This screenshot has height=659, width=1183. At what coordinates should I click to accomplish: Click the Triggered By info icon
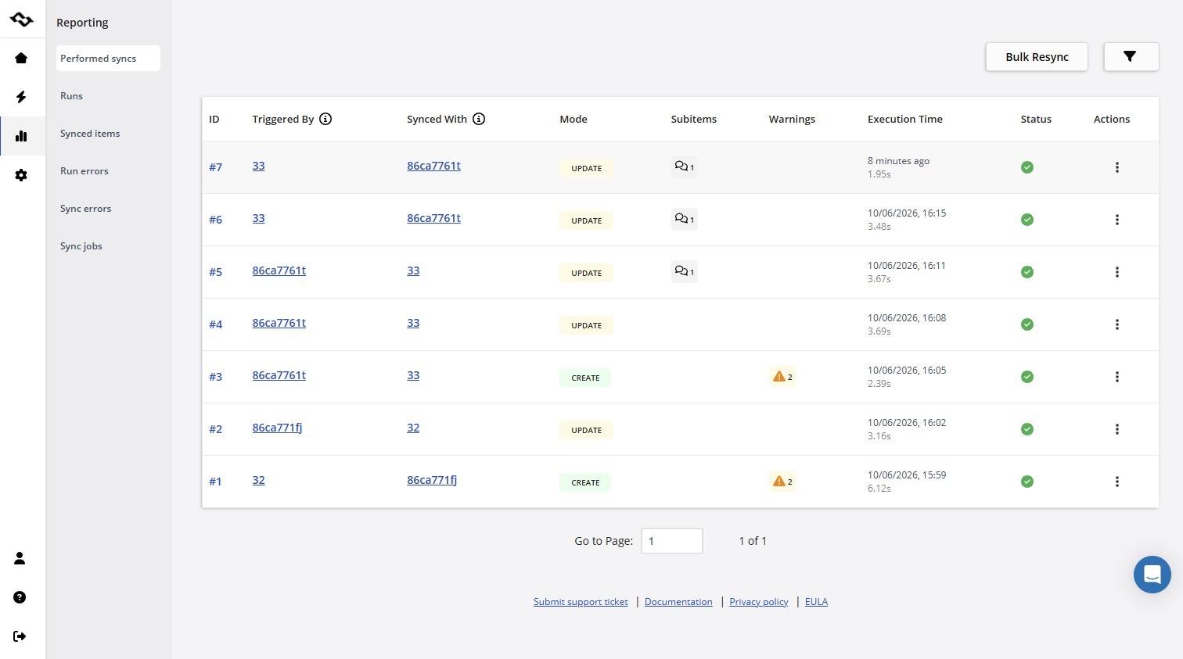(x=325, y=119)
